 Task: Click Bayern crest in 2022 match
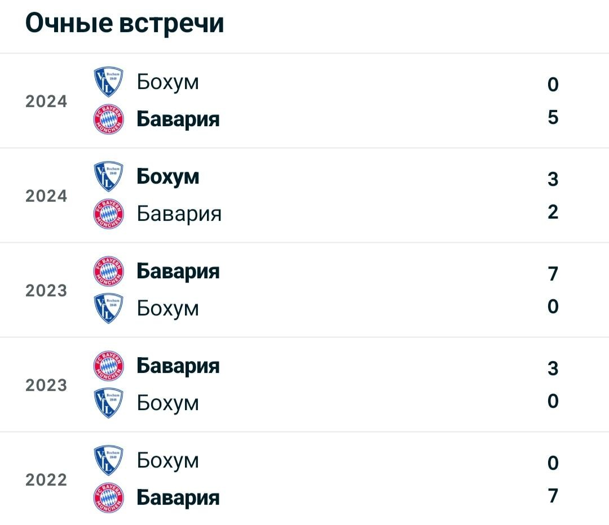(109, 498)
